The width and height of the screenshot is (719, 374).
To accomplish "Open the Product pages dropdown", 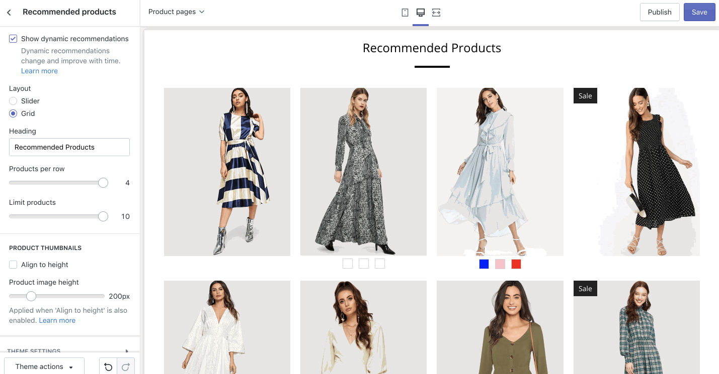I will point(176,12).
